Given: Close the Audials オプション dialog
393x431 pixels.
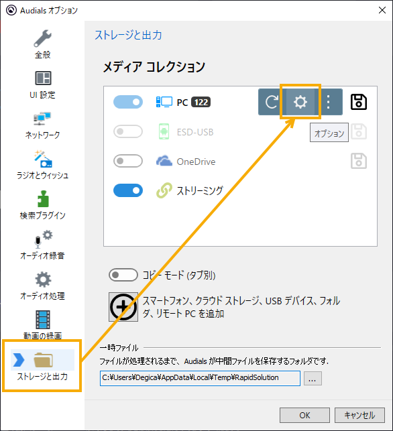Looking at the screenshot, I should [x=382, y=10].
